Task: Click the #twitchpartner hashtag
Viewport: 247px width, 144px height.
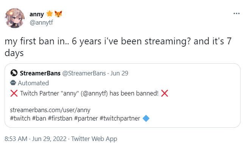Action: 120,118
